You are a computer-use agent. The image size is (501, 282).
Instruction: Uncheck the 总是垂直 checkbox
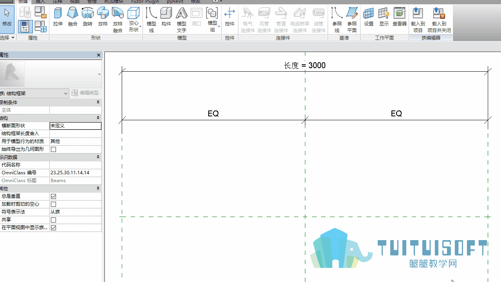pyautogui.click(x=54, y=196)
